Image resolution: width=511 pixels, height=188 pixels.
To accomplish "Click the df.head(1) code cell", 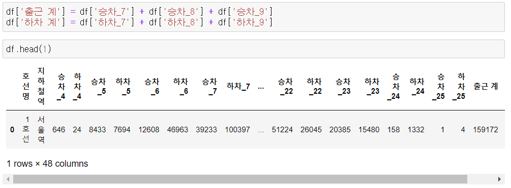I will (254, 49).
